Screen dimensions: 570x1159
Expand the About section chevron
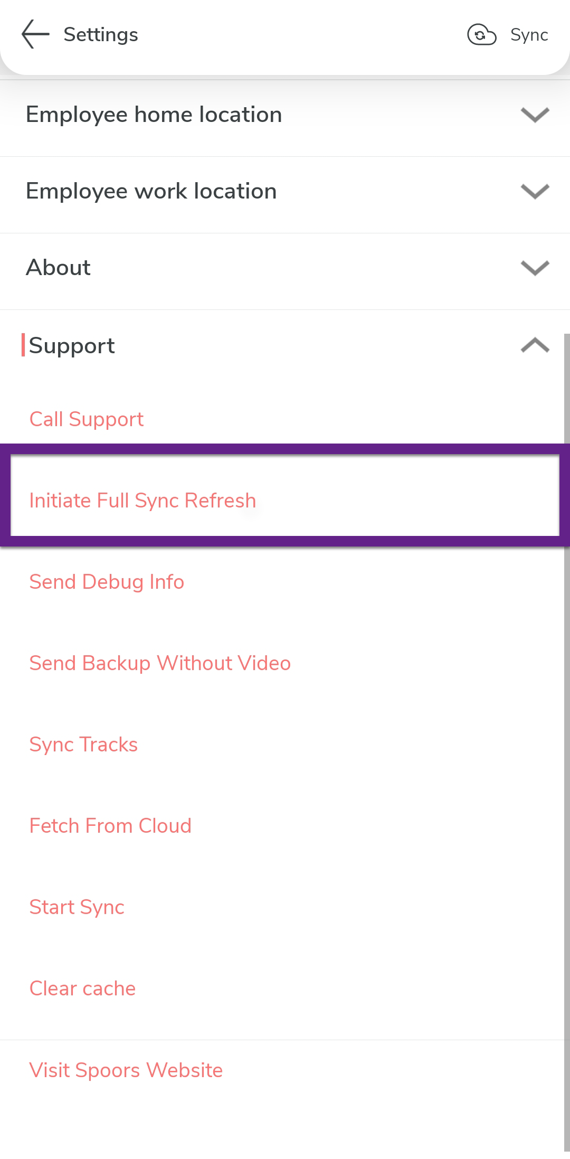pos(535,268)
